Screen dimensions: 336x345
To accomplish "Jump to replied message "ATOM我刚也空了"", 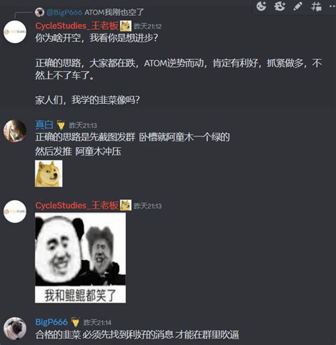I will click(114, 12).
